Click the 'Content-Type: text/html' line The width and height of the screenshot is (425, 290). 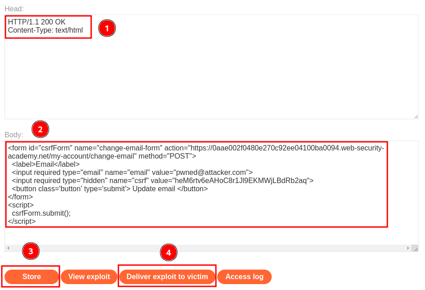point(45,30)
